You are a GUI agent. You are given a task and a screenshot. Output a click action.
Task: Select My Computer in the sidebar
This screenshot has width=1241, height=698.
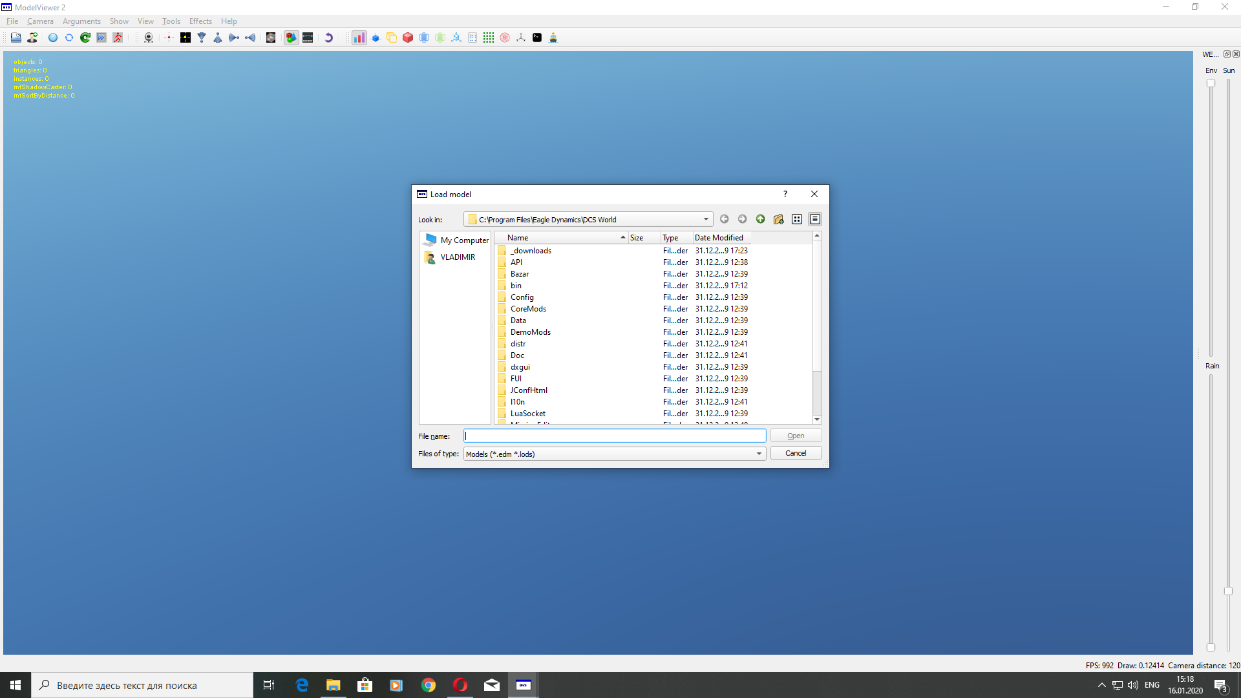click(456, 240)
